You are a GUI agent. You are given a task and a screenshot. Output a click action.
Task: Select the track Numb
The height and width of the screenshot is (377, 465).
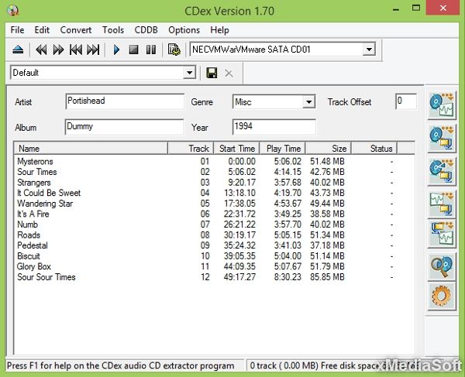click(27, 224)
